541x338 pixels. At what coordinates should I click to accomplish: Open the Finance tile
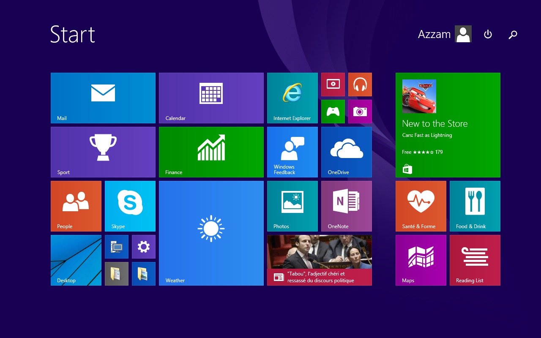point(211,152)
